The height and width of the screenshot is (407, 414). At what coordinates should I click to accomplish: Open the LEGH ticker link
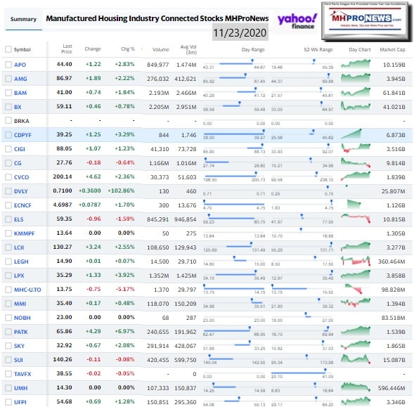click(21, 261)
